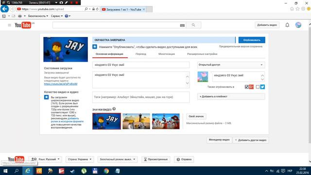
Task: Click the ОБРАБОТКА ЗАВЕРШЕНА progress bar
Action: tap(164, 40)
